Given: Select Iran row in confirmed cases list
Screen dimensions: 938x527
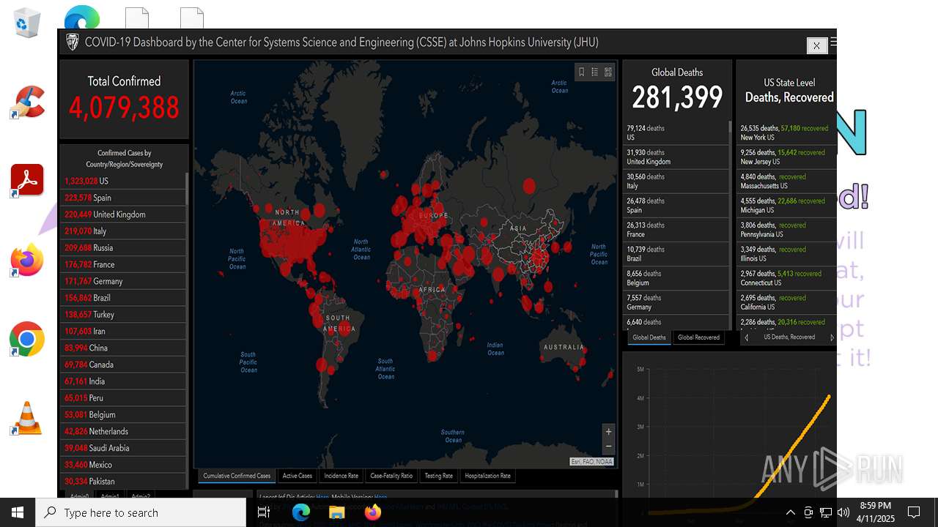Looking at the screenshot, I should (x=123, y=331).
